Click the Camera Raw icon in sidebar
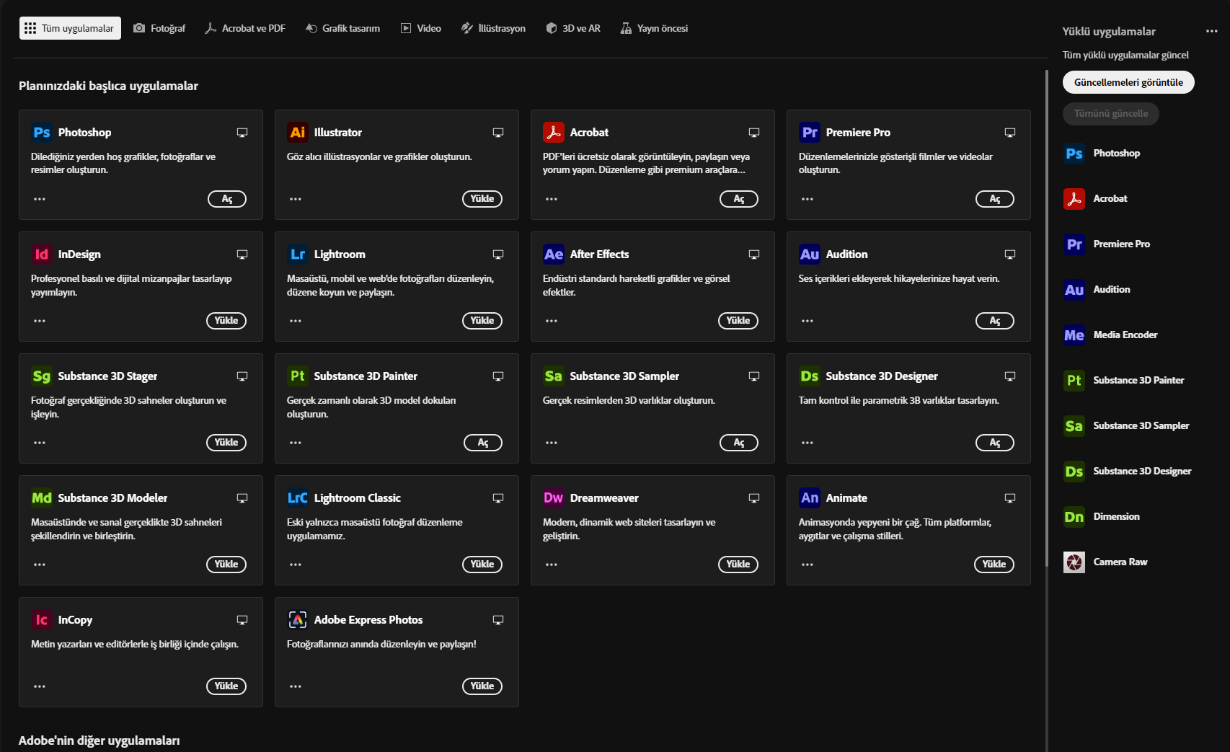 1074,562
